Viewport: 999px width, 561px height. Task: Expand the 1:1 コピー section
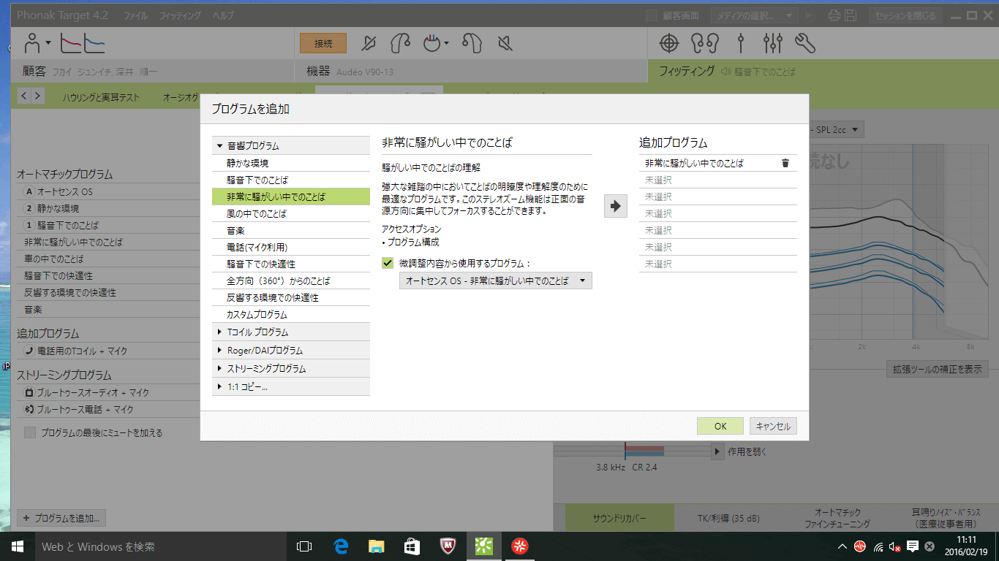(x=291, y=386)
